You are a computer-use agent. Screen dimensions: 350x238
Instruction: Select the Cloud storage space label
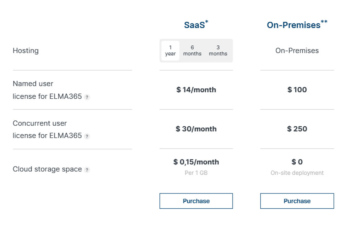47,169
